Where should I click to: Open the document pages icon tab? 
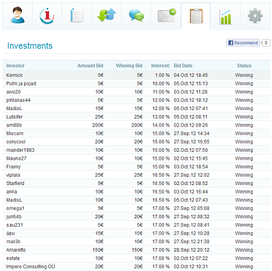(77, 16)
